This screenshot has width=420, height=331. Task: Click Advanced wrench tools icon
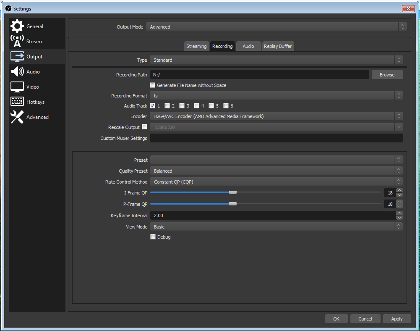[17, 117]
